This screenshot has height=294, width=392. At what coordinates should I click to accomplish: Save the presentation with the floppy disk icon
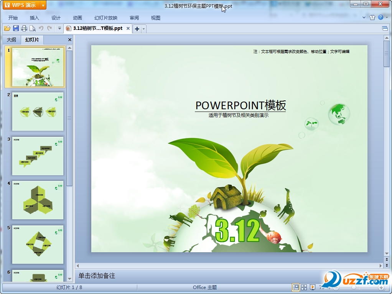coord(16,28)
